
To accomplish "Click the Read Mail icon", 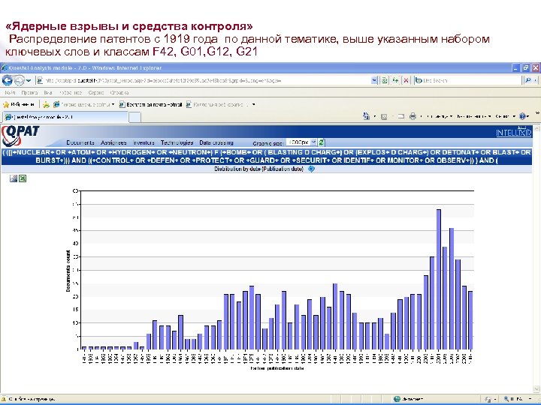I will click(401, 116).
